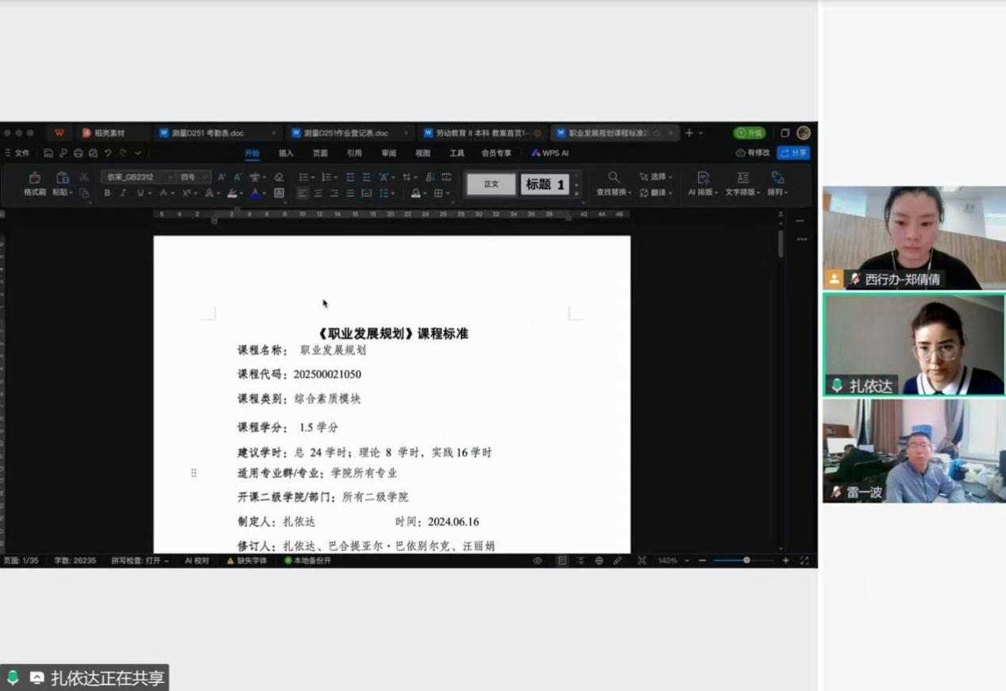Switch to 测量D251 考勤表.doc document tab
Image resolution: width=1006 pixels, height=691 pixels.
208,133
